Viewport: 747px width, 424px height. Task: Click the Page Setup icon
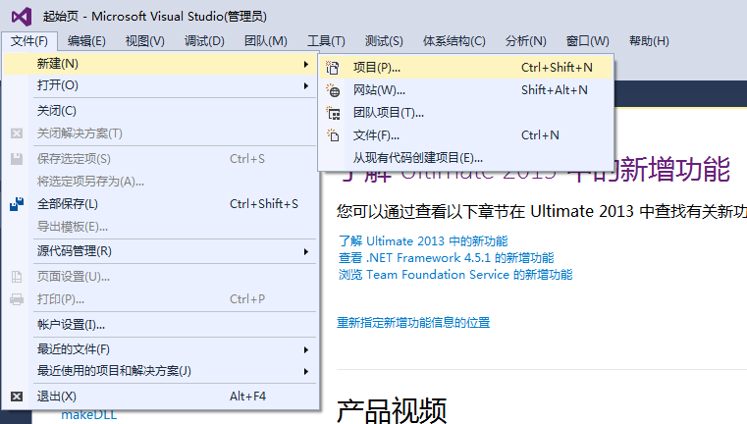coord(17,277)
